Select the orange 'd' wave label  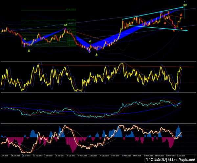pos(181,14)
